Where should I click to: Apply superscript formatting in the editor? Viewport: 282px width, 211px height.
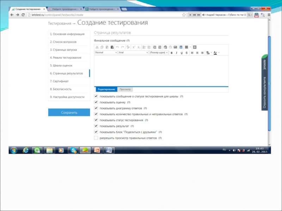click(134, 47)
